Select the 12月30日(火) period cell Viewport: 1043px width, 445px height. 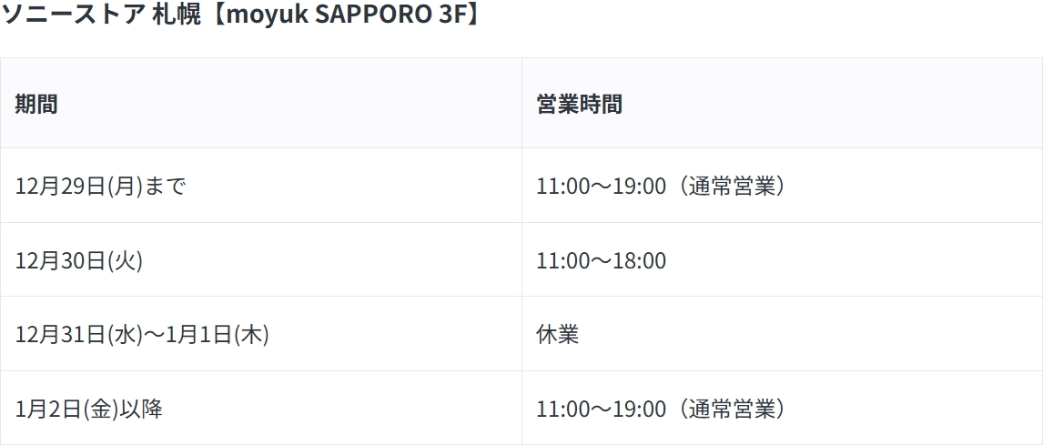click(79, 260)
